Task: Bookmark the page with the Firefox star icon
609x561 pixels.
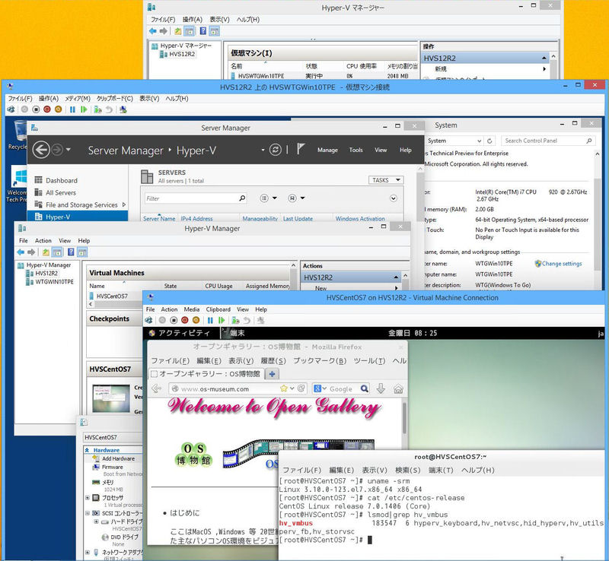Action: coord(284,388)
